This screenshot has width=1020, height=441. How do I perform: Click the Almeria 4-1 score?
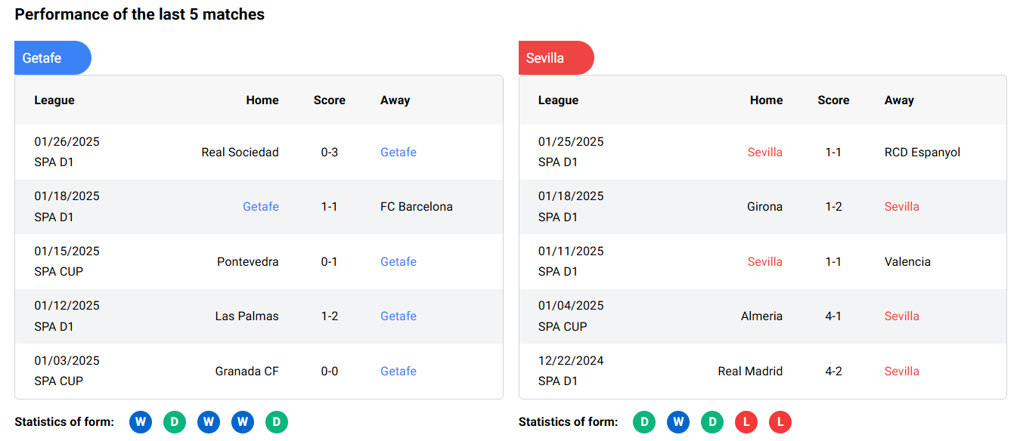point(833,316)
